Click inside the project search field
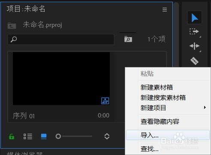The image size is (211, 155). (x=61, y=39)
